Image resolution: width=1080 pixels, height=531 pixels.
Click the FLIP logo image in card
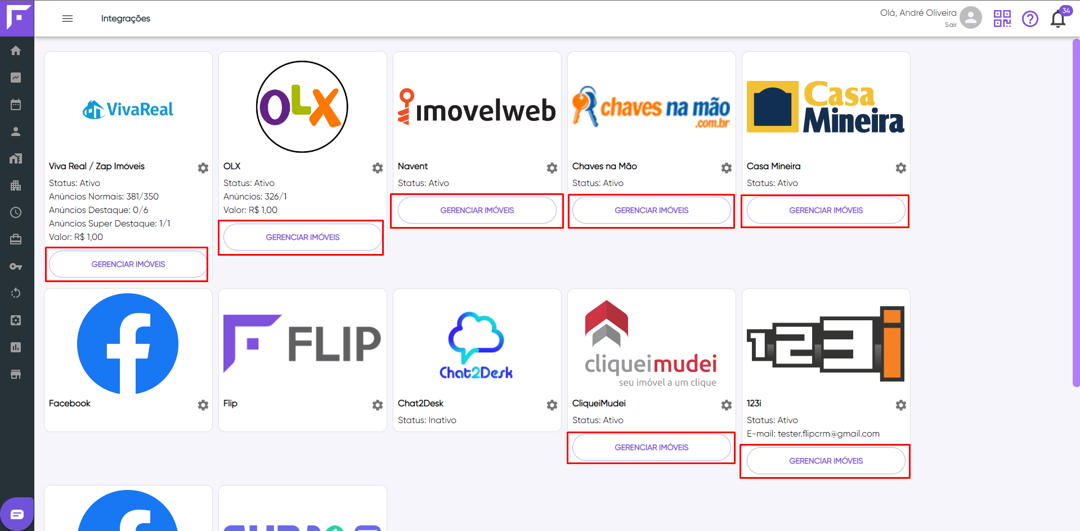[302, 343]
